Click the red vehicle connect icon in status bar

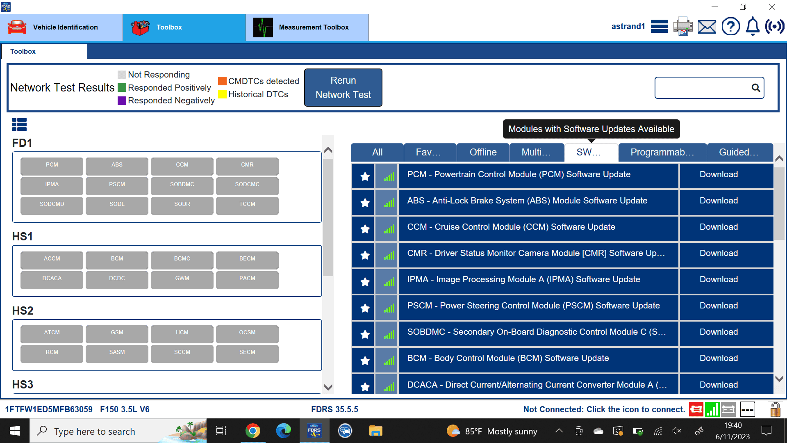pyautogui.click(x=696, y=409)
